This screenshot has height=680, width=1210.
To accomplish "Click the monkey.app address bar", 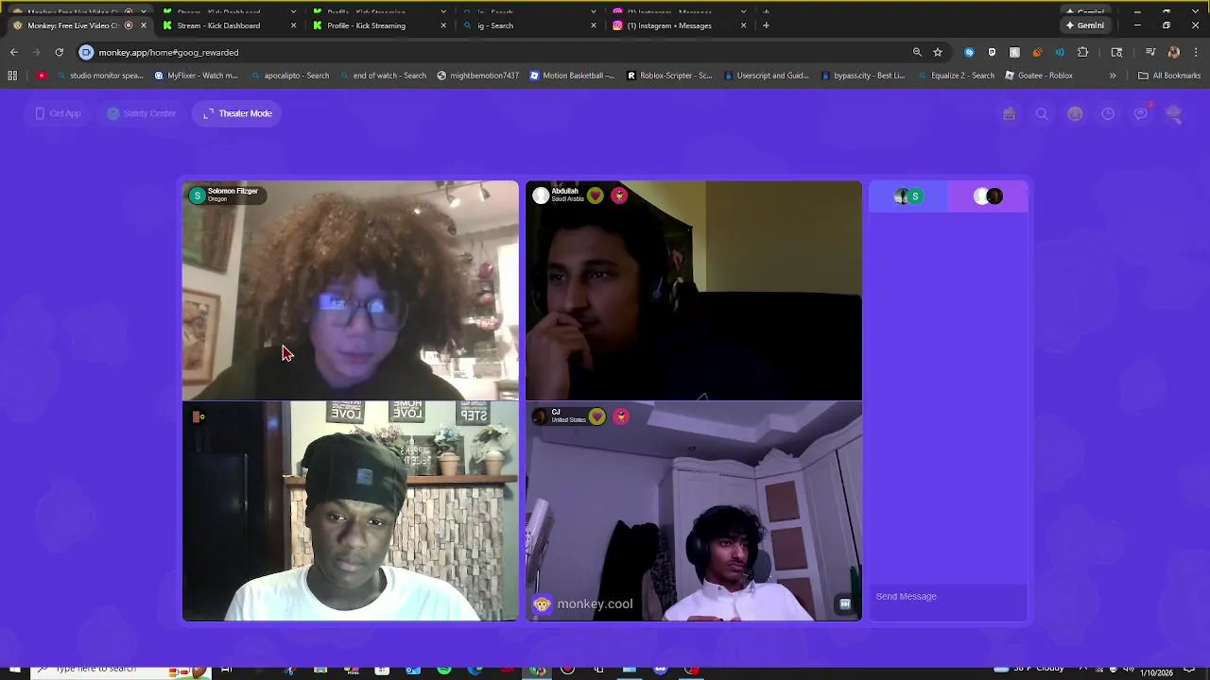I will 501,52.
